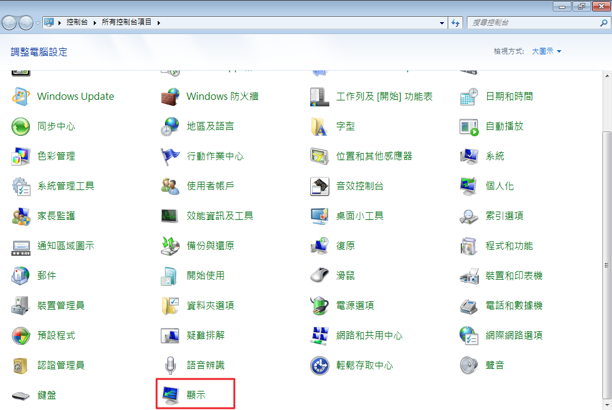This screenshot has height=410, width=612.
Task: Open the 自動播放 icon
Action: click(469, 127)
